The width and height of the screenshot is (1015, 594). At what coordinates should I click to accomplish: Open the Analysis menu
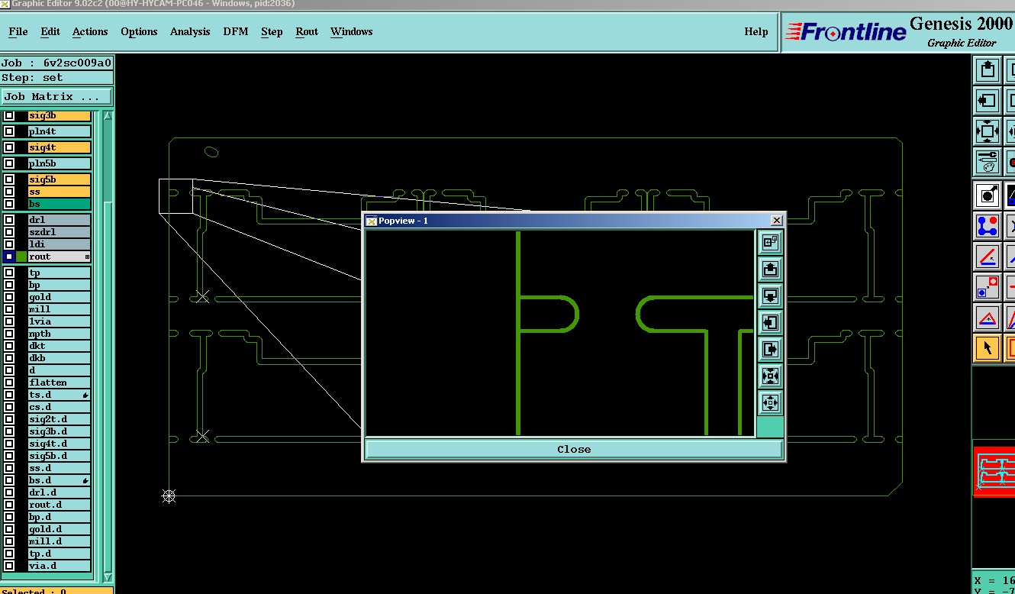[x=190, y=31]
